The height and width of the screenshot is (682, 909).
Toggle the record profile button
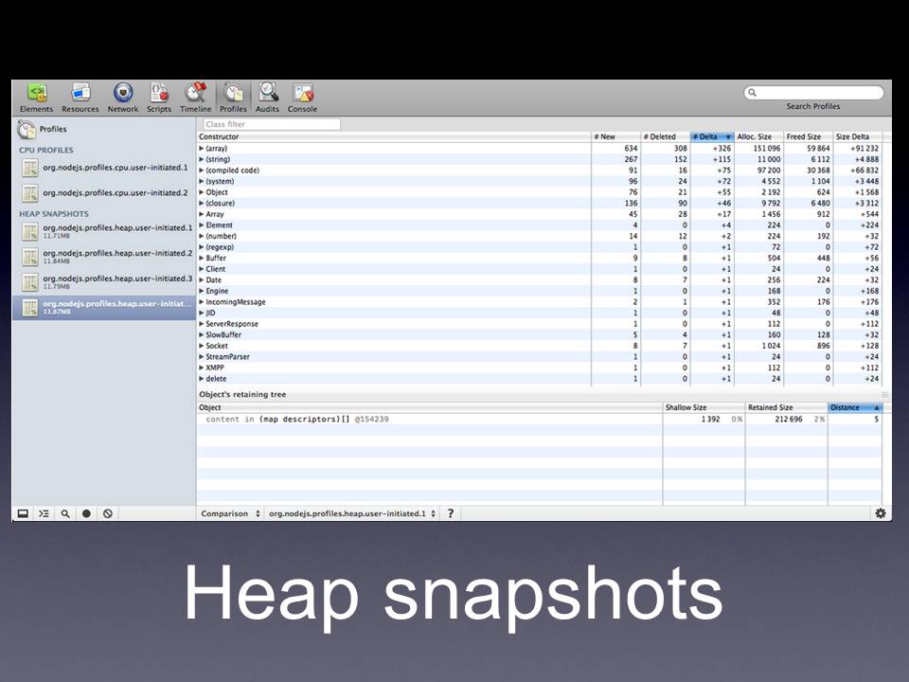[x=86, y=513]
